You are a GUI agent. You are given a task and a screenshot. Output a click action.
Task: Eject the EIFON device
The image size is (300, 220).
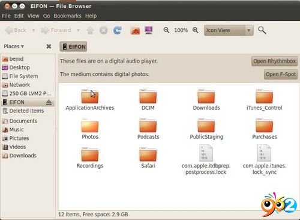pyautogui.click(x=49, y=102)
